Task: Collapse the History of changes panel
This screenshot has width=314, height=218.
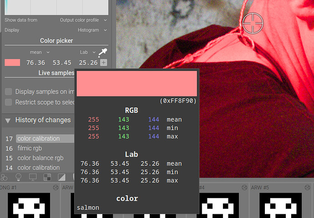Action: 8,120
